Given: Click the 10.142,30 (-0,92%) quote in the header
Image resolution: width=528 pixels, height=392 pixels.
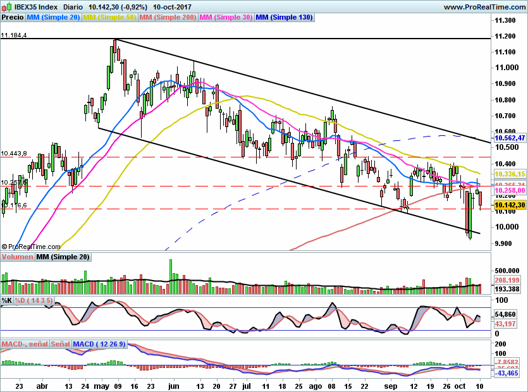Looking at the screenshot, I should (118, 7).
